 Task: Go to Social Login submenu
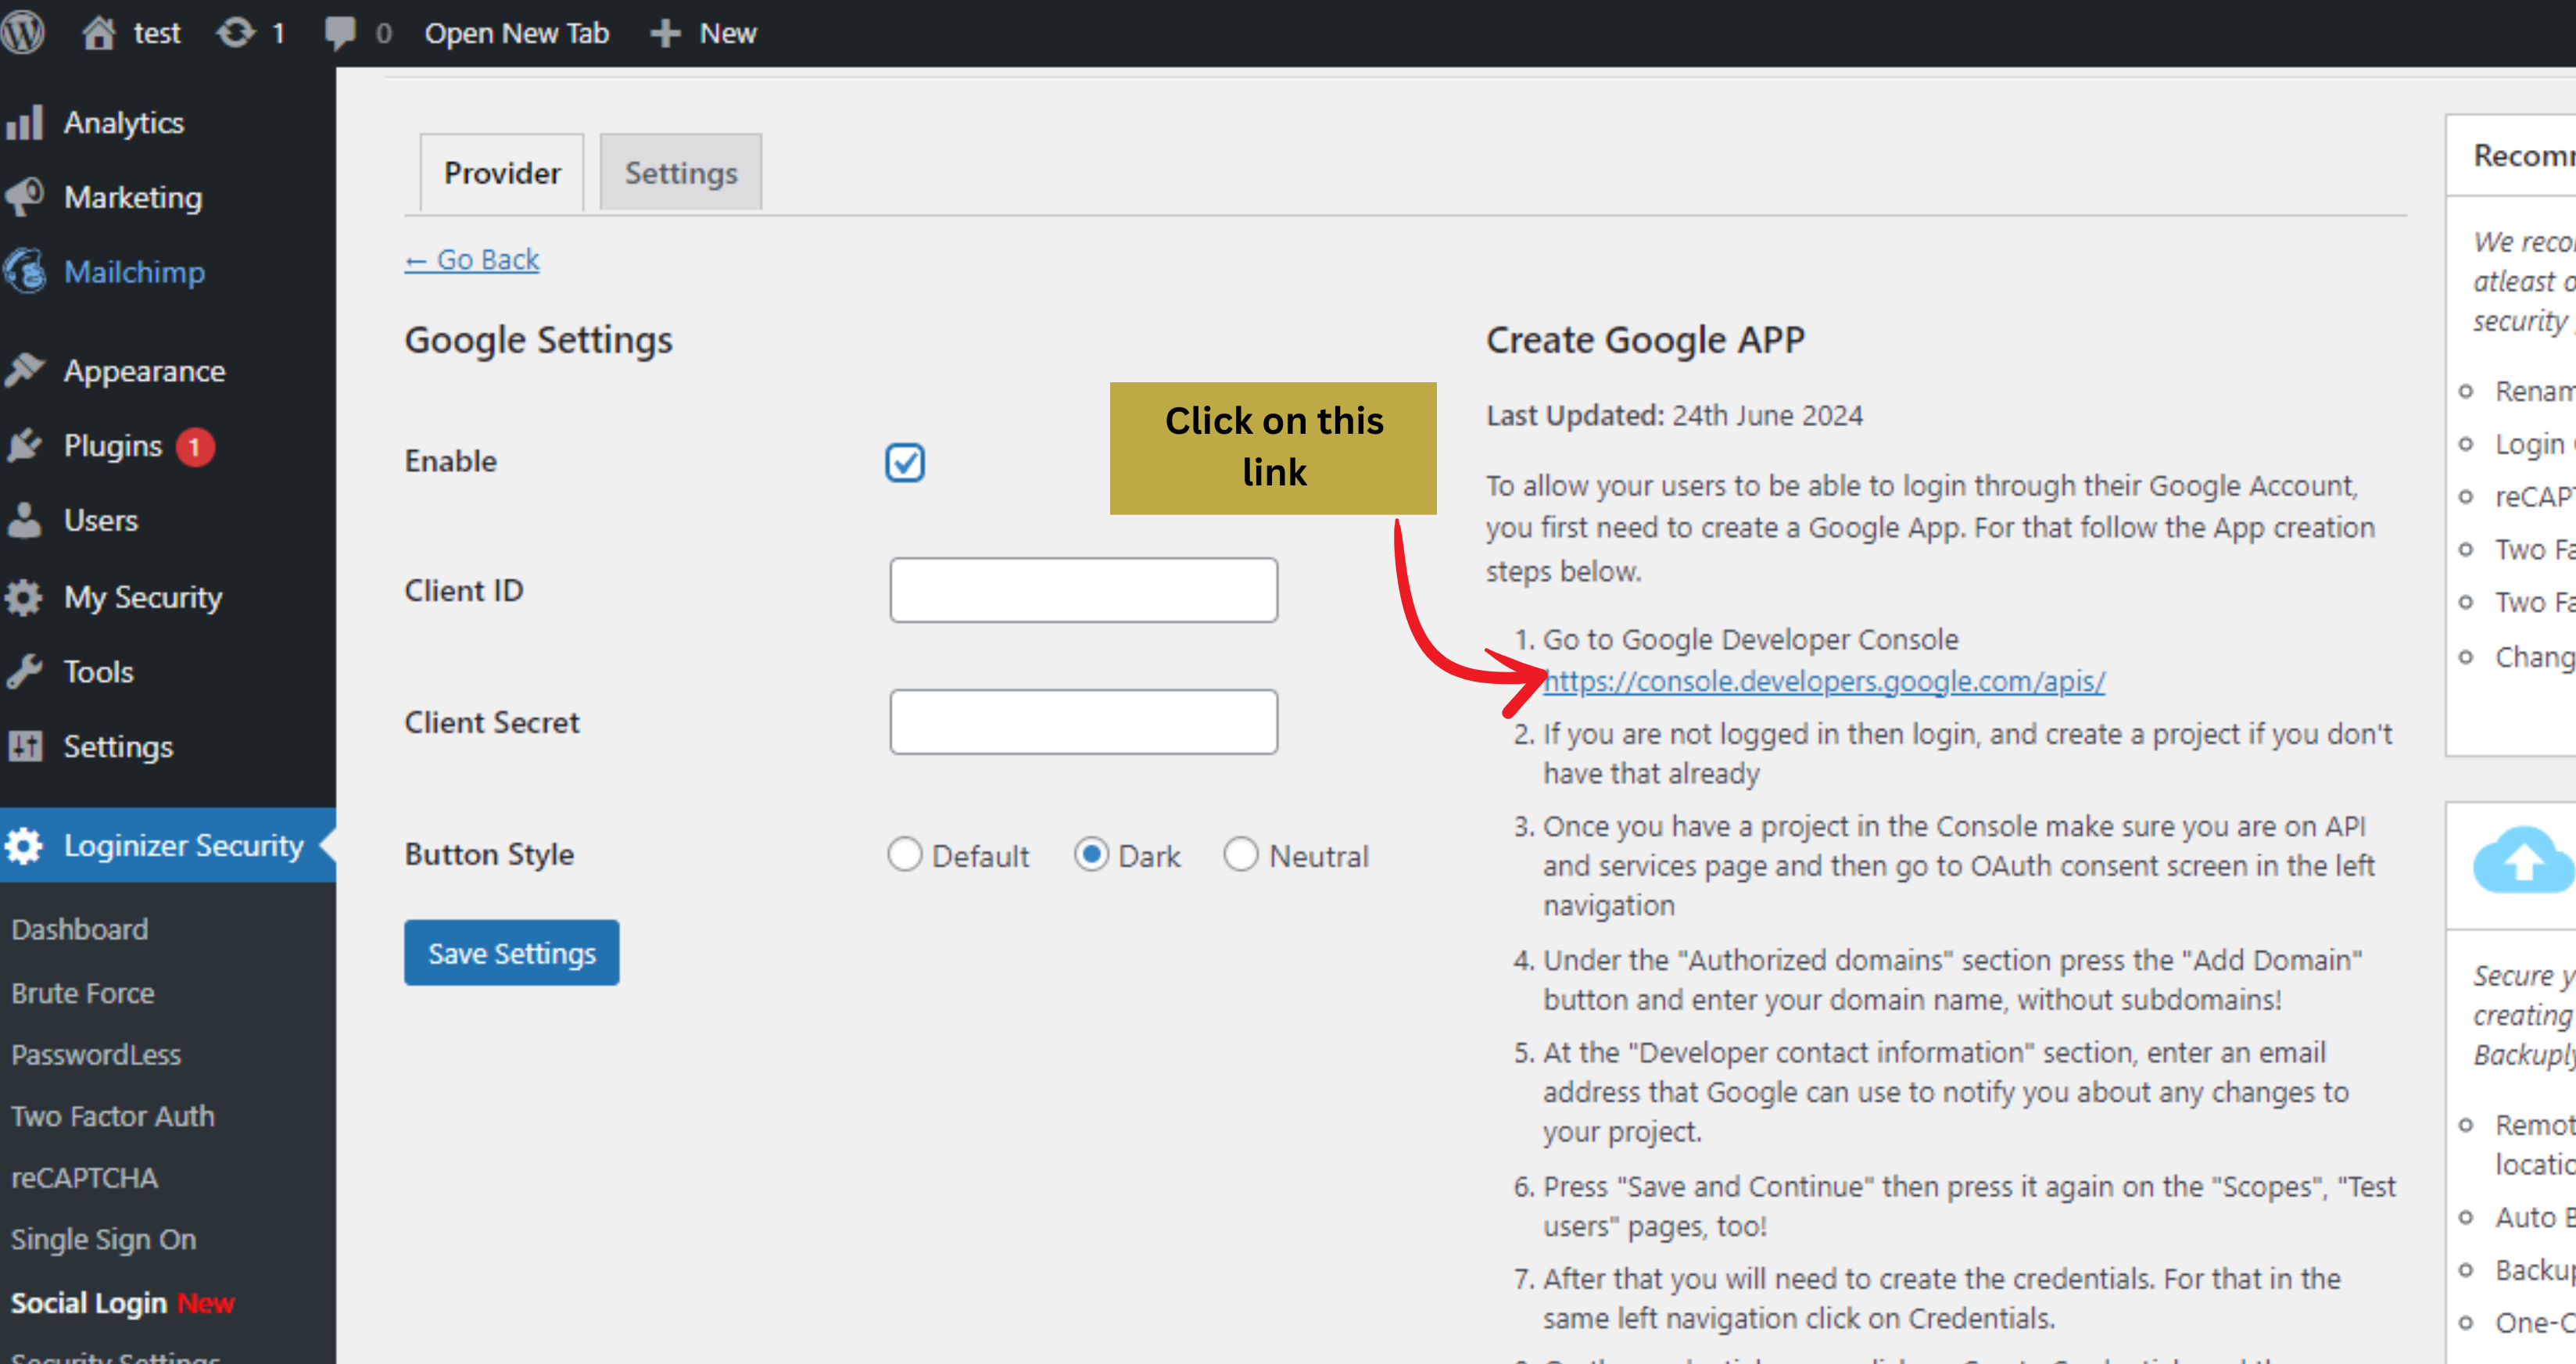point(89,1303)
